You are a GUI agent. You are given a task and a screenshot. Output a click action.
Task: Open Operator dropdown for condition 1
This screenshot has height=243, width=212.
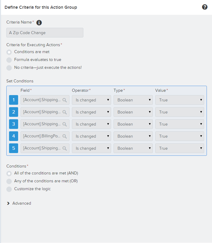tap(91, 100)
